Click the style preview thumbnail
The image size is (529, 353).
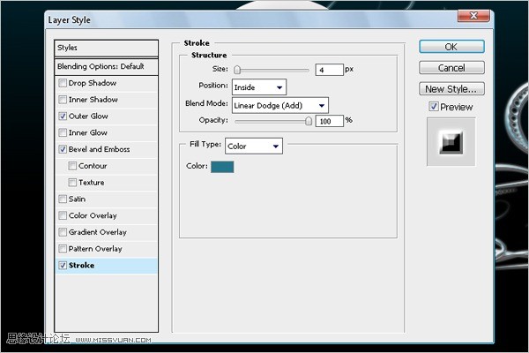tap(451, 142)
